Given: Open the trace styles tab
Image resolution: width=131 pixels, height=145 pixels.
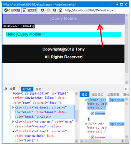Looking at the screenshot, I should [97, 95].
